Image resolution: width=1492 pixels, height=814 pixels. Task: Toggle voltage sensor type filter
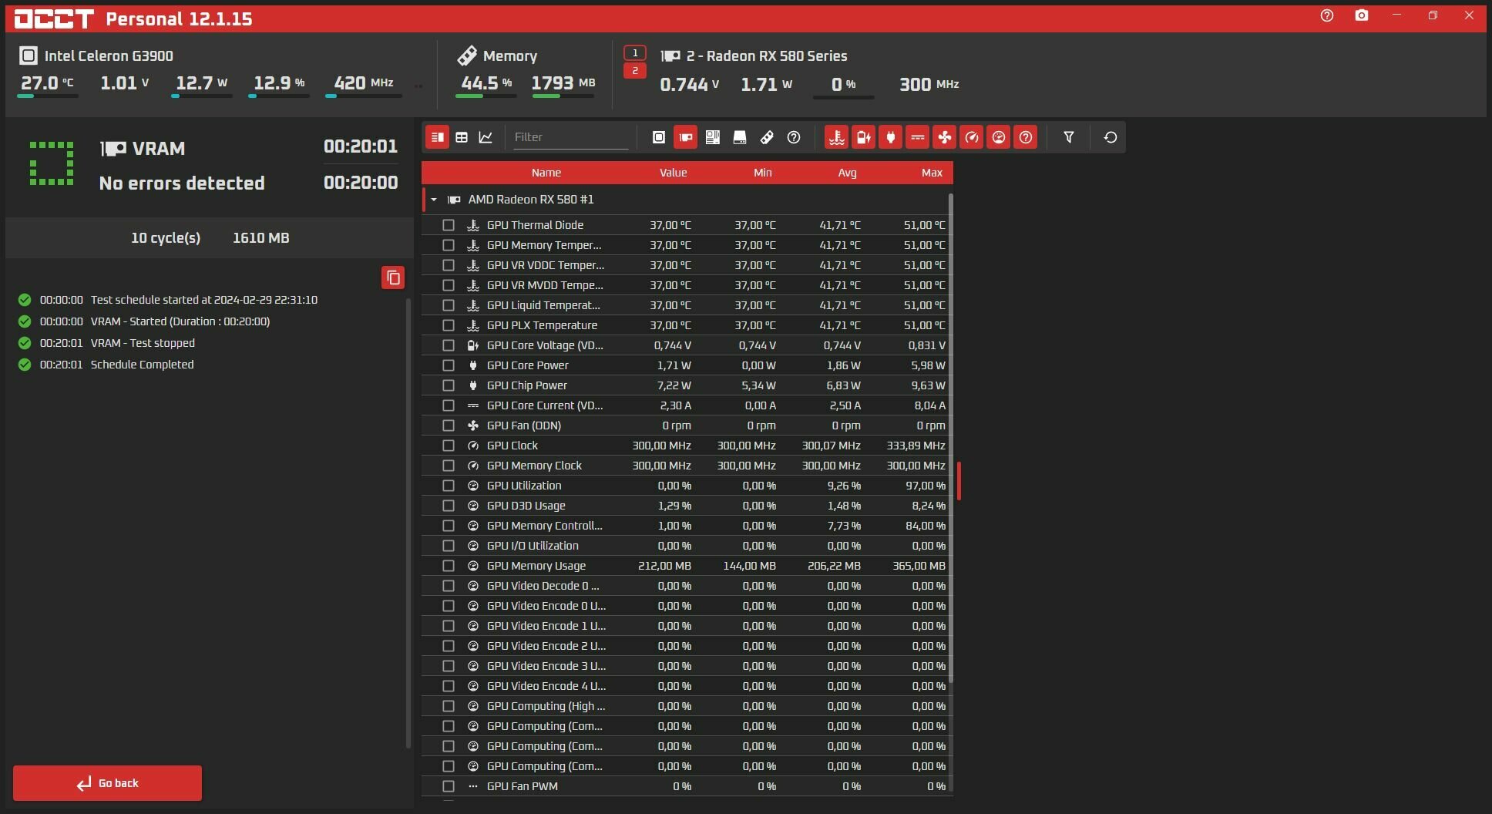pyautogui.click(x=863, y=137)
